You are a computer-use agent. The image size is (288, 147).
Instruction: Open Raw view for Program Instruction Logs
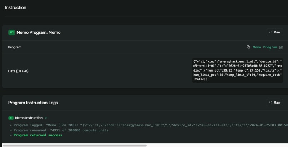274,103
